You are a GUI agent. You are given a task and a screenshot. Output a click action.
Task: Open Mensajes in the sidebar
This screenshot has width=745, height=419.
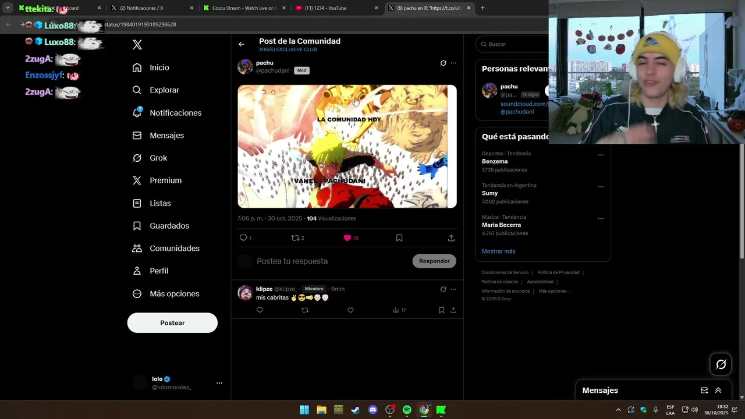pyautogui.click(x=158, y=135)
